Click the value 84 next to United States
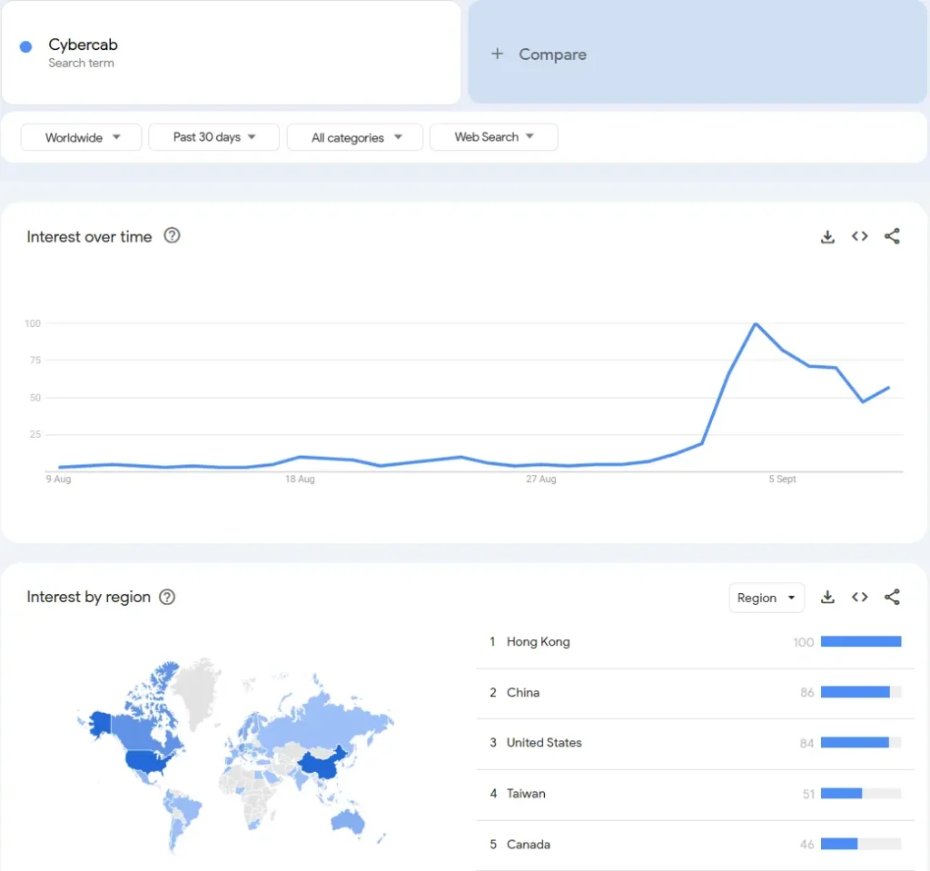This screenshot has height=871, width=930. (806, 744)
